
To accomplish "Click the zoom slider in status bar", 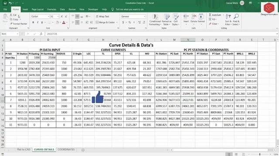I will (260, 154).
